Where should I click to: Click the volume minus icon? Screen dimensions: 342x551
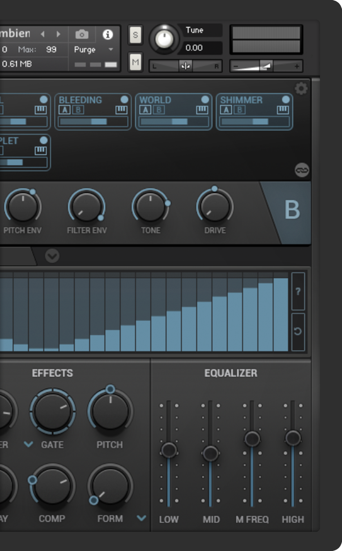[236, 66]
